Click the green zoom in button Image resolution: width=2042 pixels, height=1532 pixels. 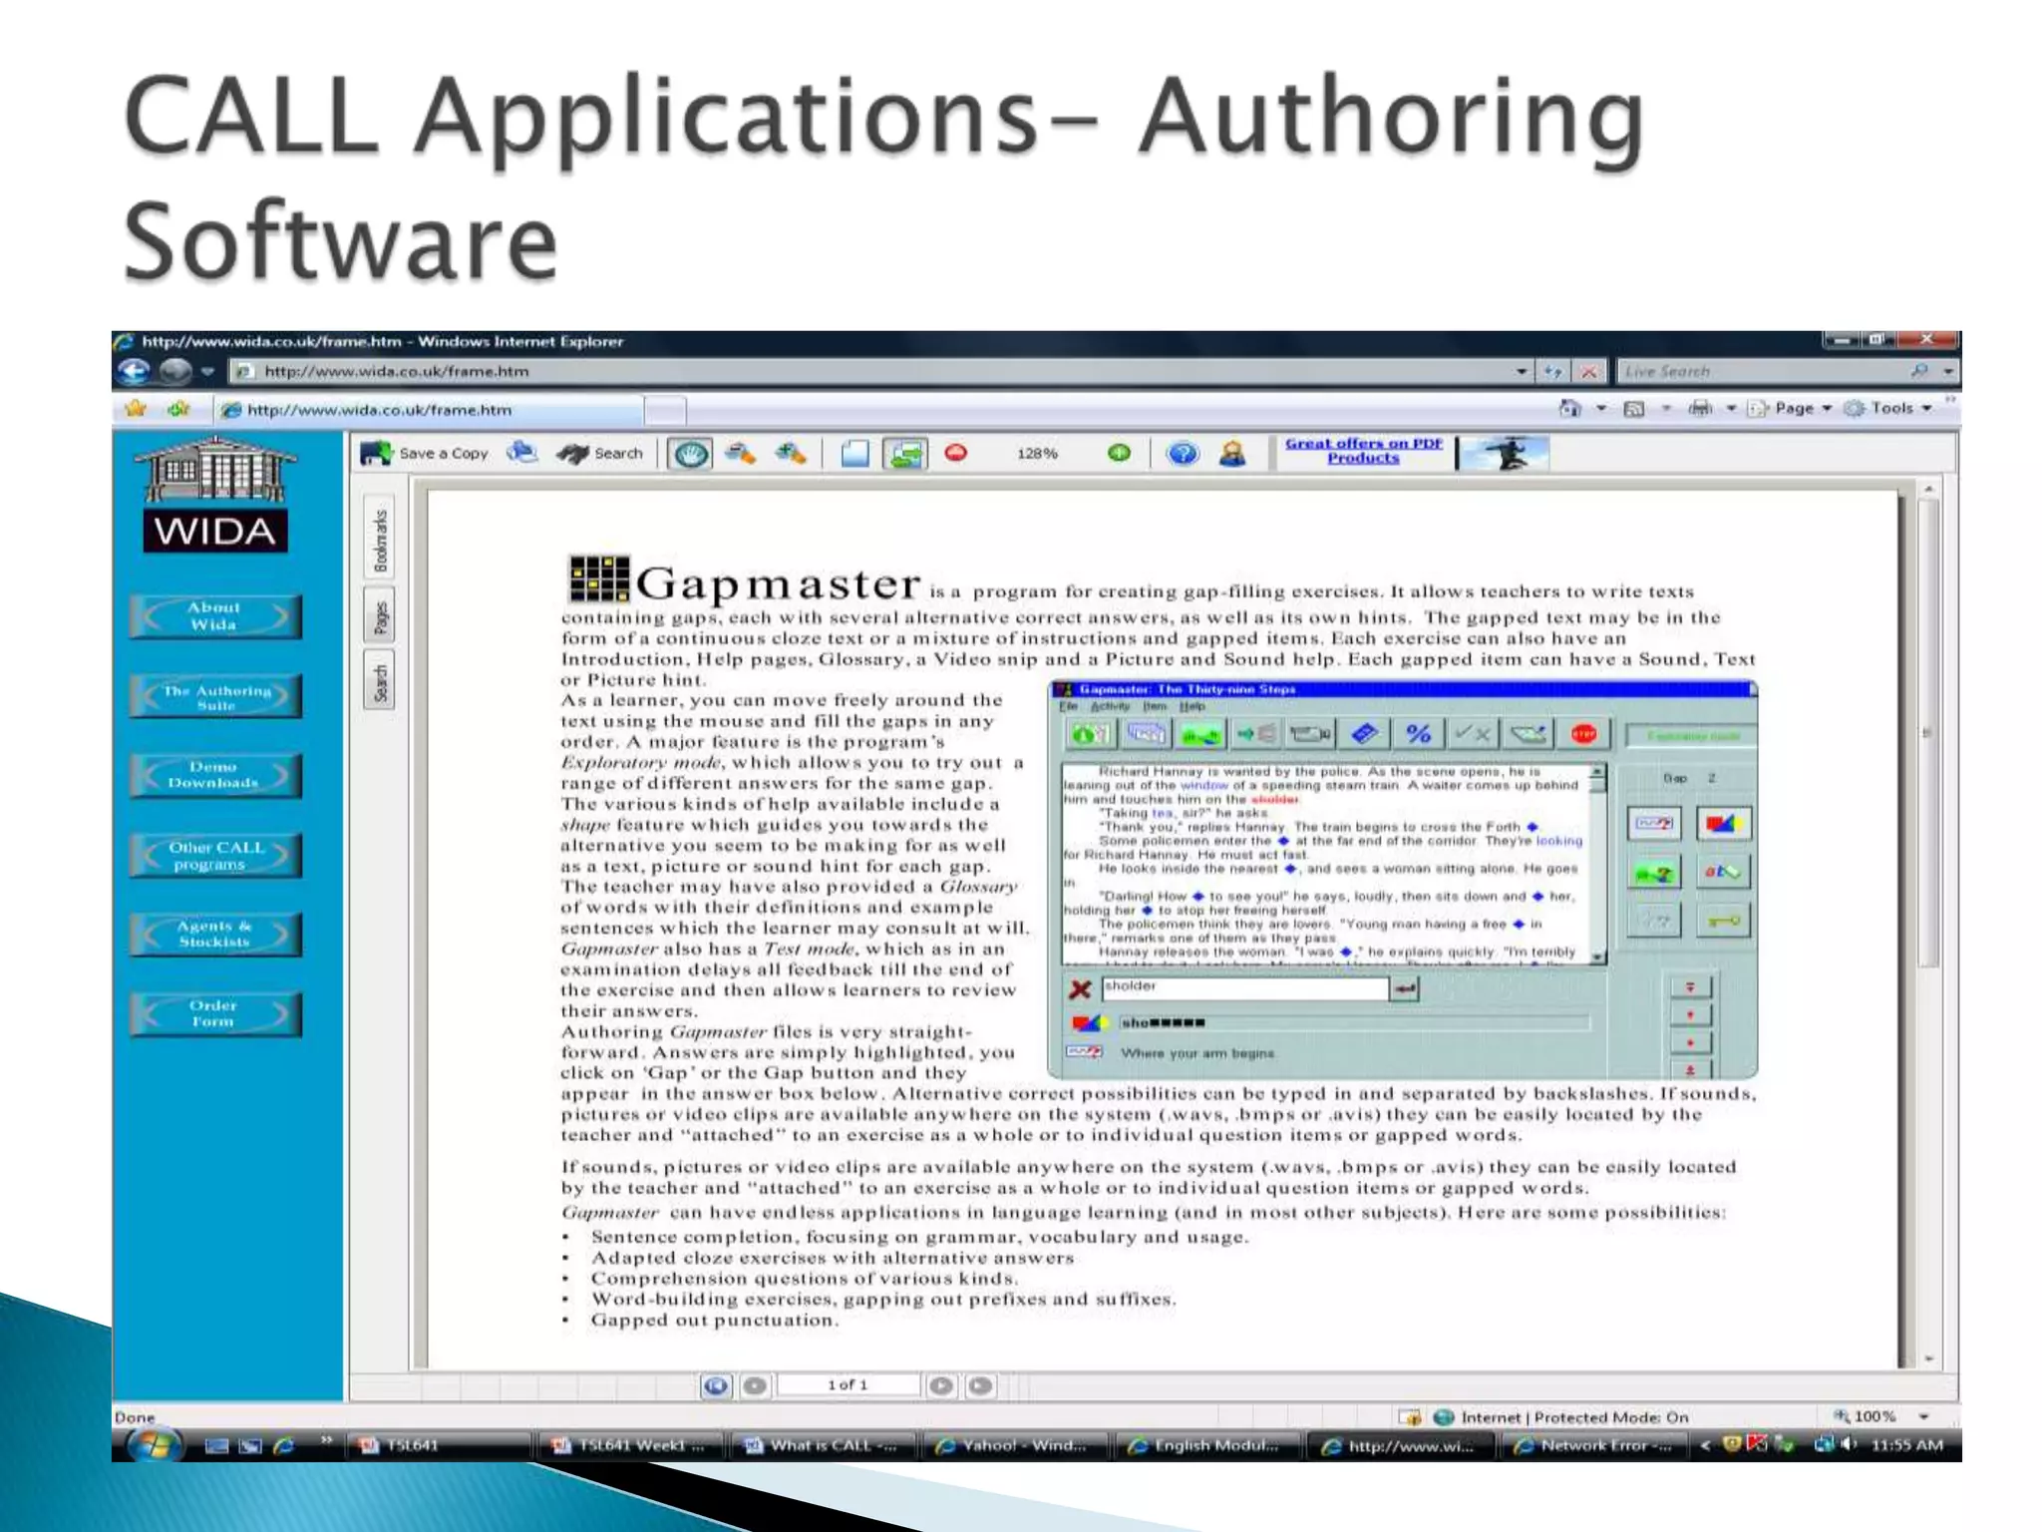[1119, 454]
